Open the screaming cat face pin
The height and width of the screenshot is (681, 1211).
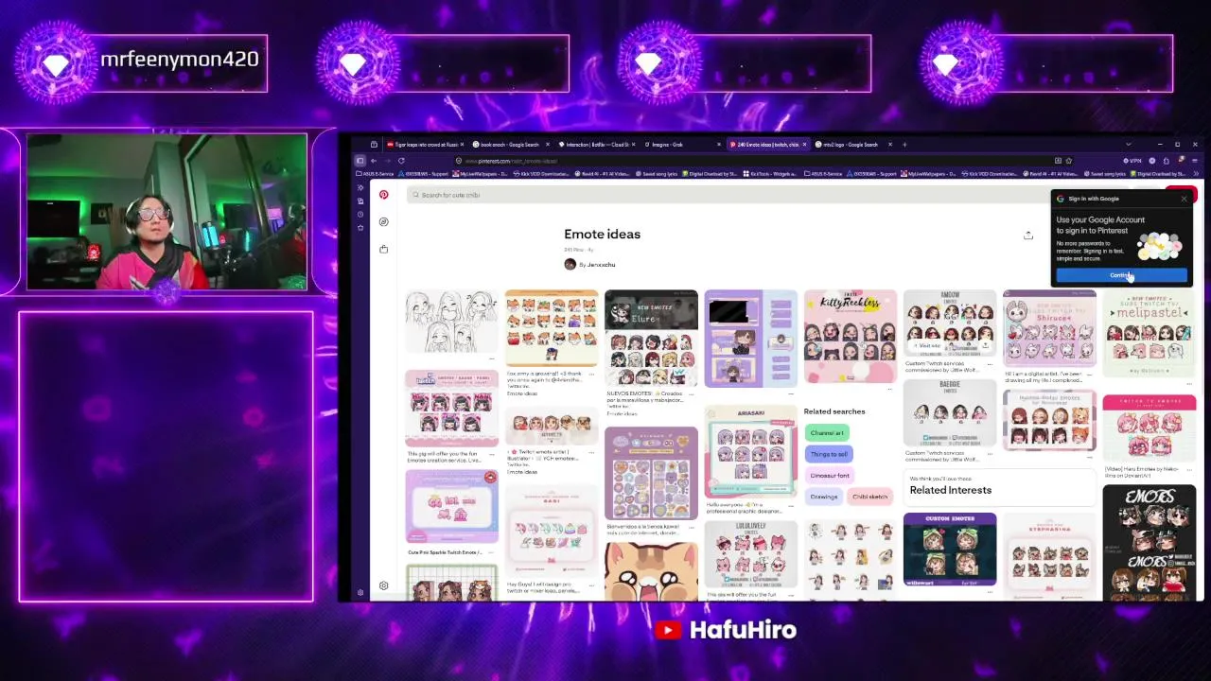[x=651, y=570]
